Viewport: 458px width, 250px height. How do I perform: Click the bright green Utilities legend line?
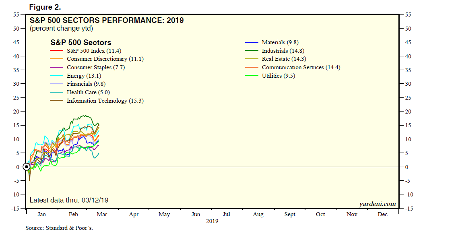pos(252,76)
